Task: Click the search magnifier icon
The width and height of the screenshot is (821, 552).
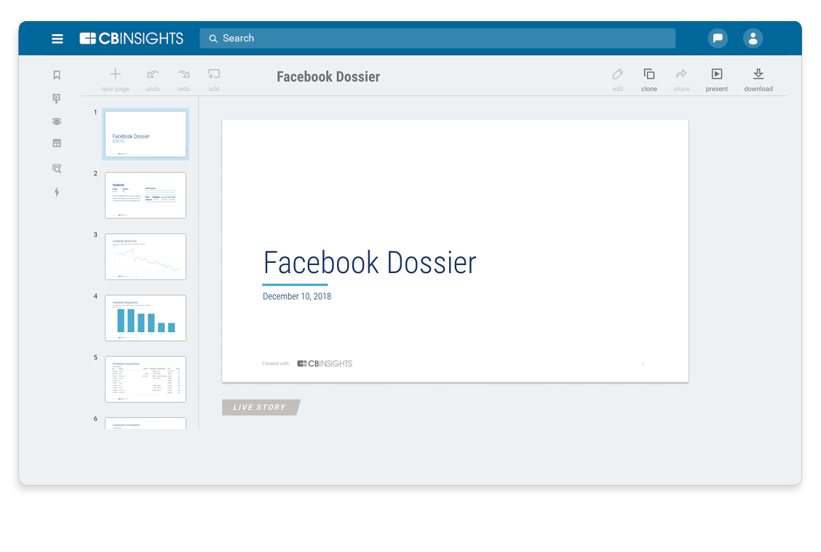Action: click(213, 38)
